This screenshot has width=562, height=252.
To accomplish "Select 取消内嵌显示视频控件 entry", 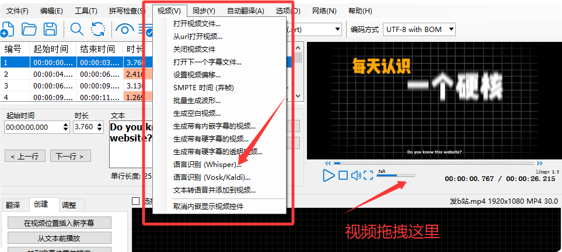I will tap(208, 206).
